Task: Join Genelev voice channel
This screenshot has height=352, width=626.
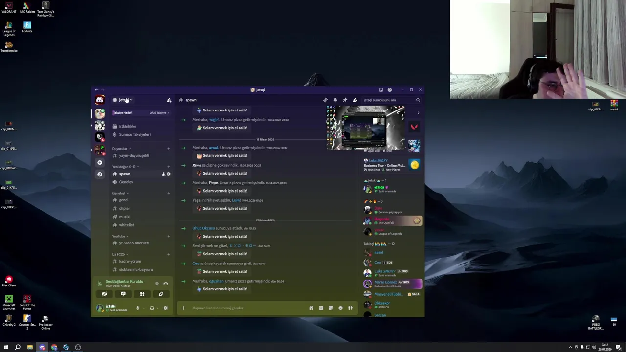Action: tap(141, 182)
